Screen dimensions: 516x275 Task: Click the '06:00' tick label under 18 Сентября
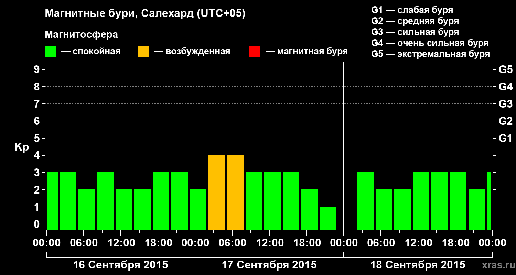point(381,243)
